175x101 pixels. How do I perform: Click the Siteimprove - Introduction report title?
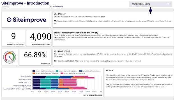[25, 3]
